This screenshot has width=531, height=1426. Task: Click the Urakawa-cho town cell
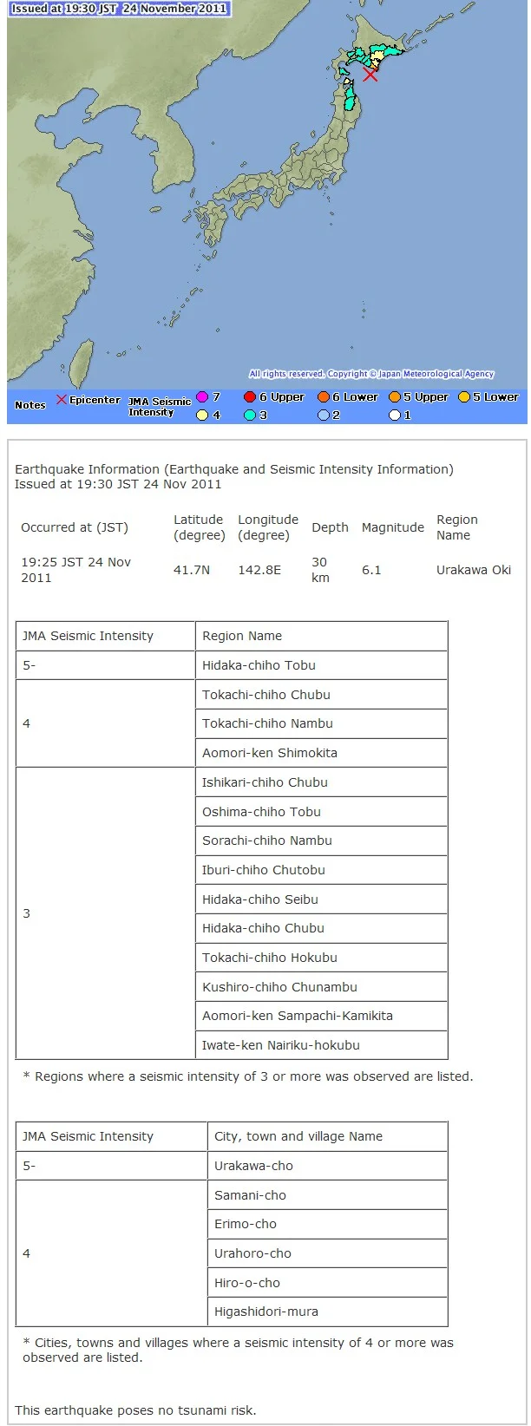328,1166
